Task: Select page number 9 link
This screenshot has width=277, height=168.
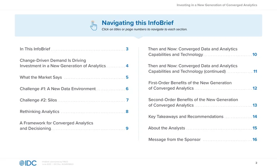Action: pyautogui.click(x=127, y=129)
